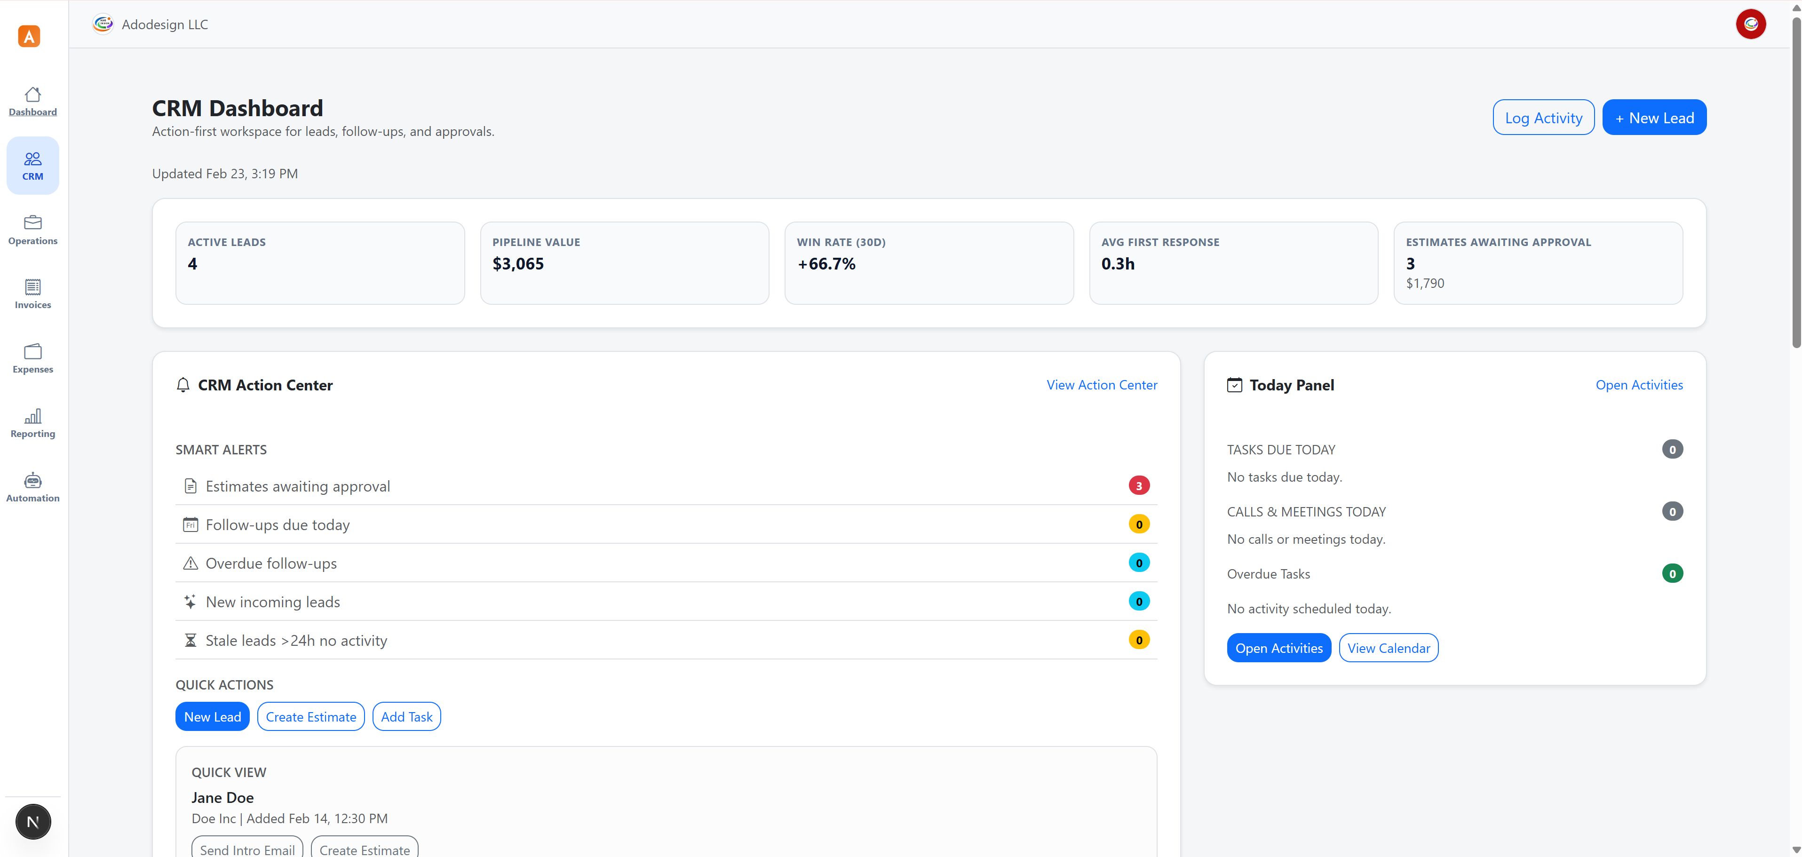The width and height of the screenshot is (1802, 857).
Task: Click the Create Estimate quick action
Action: pyautogui.click(x=310, y=716)
